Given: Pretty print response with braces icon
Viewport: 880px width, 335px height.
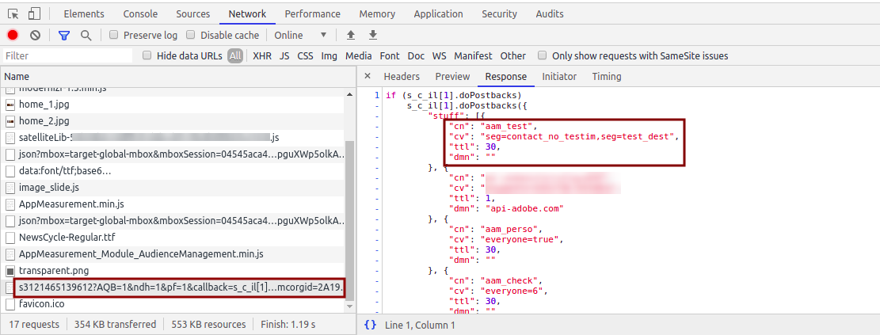Looking at the screenshot, I should (x=370, y=325).
